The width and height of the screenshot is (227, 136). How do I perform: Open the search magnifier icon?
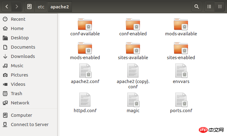[196, 7]
